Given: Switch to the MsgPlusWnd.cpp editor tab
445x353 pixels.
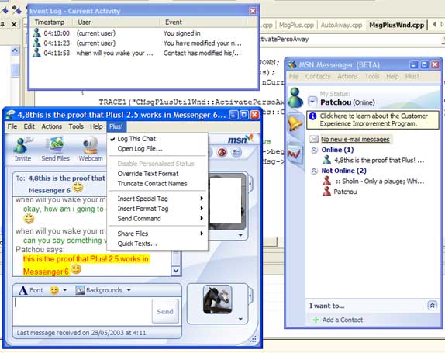Looking at the screenshot, I should point(396,25).
